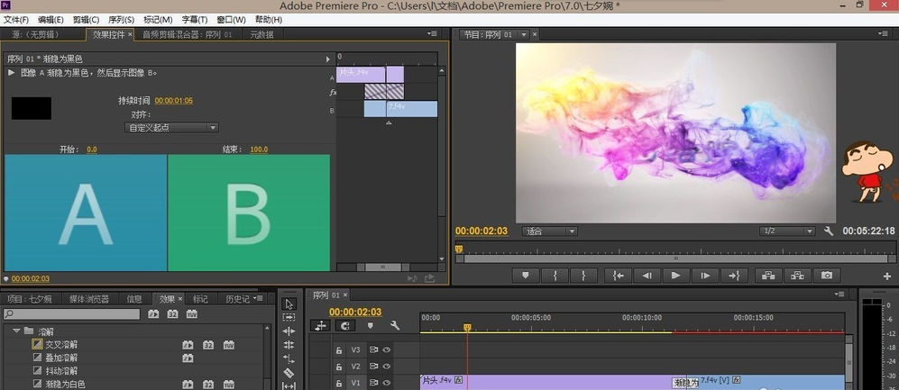899x390 pixels.
Task: Open the 适合 zoom level dropdown
Action: (551, 231)
